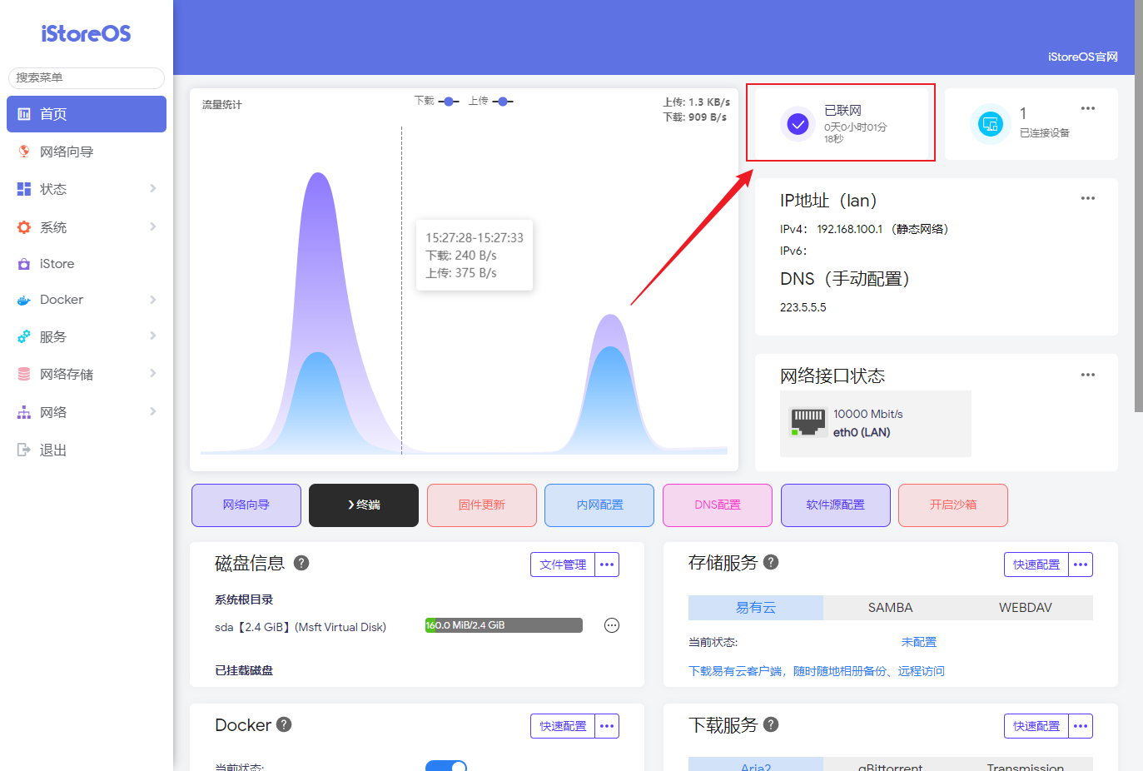
Task: Click the 网络向导 quick action button
Action: (x=246, y=505)
